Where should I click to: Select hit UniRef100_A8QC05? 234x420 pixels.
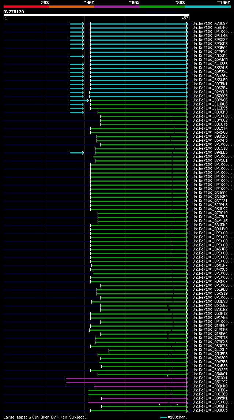pyautogui.click(x=210, y=410)
